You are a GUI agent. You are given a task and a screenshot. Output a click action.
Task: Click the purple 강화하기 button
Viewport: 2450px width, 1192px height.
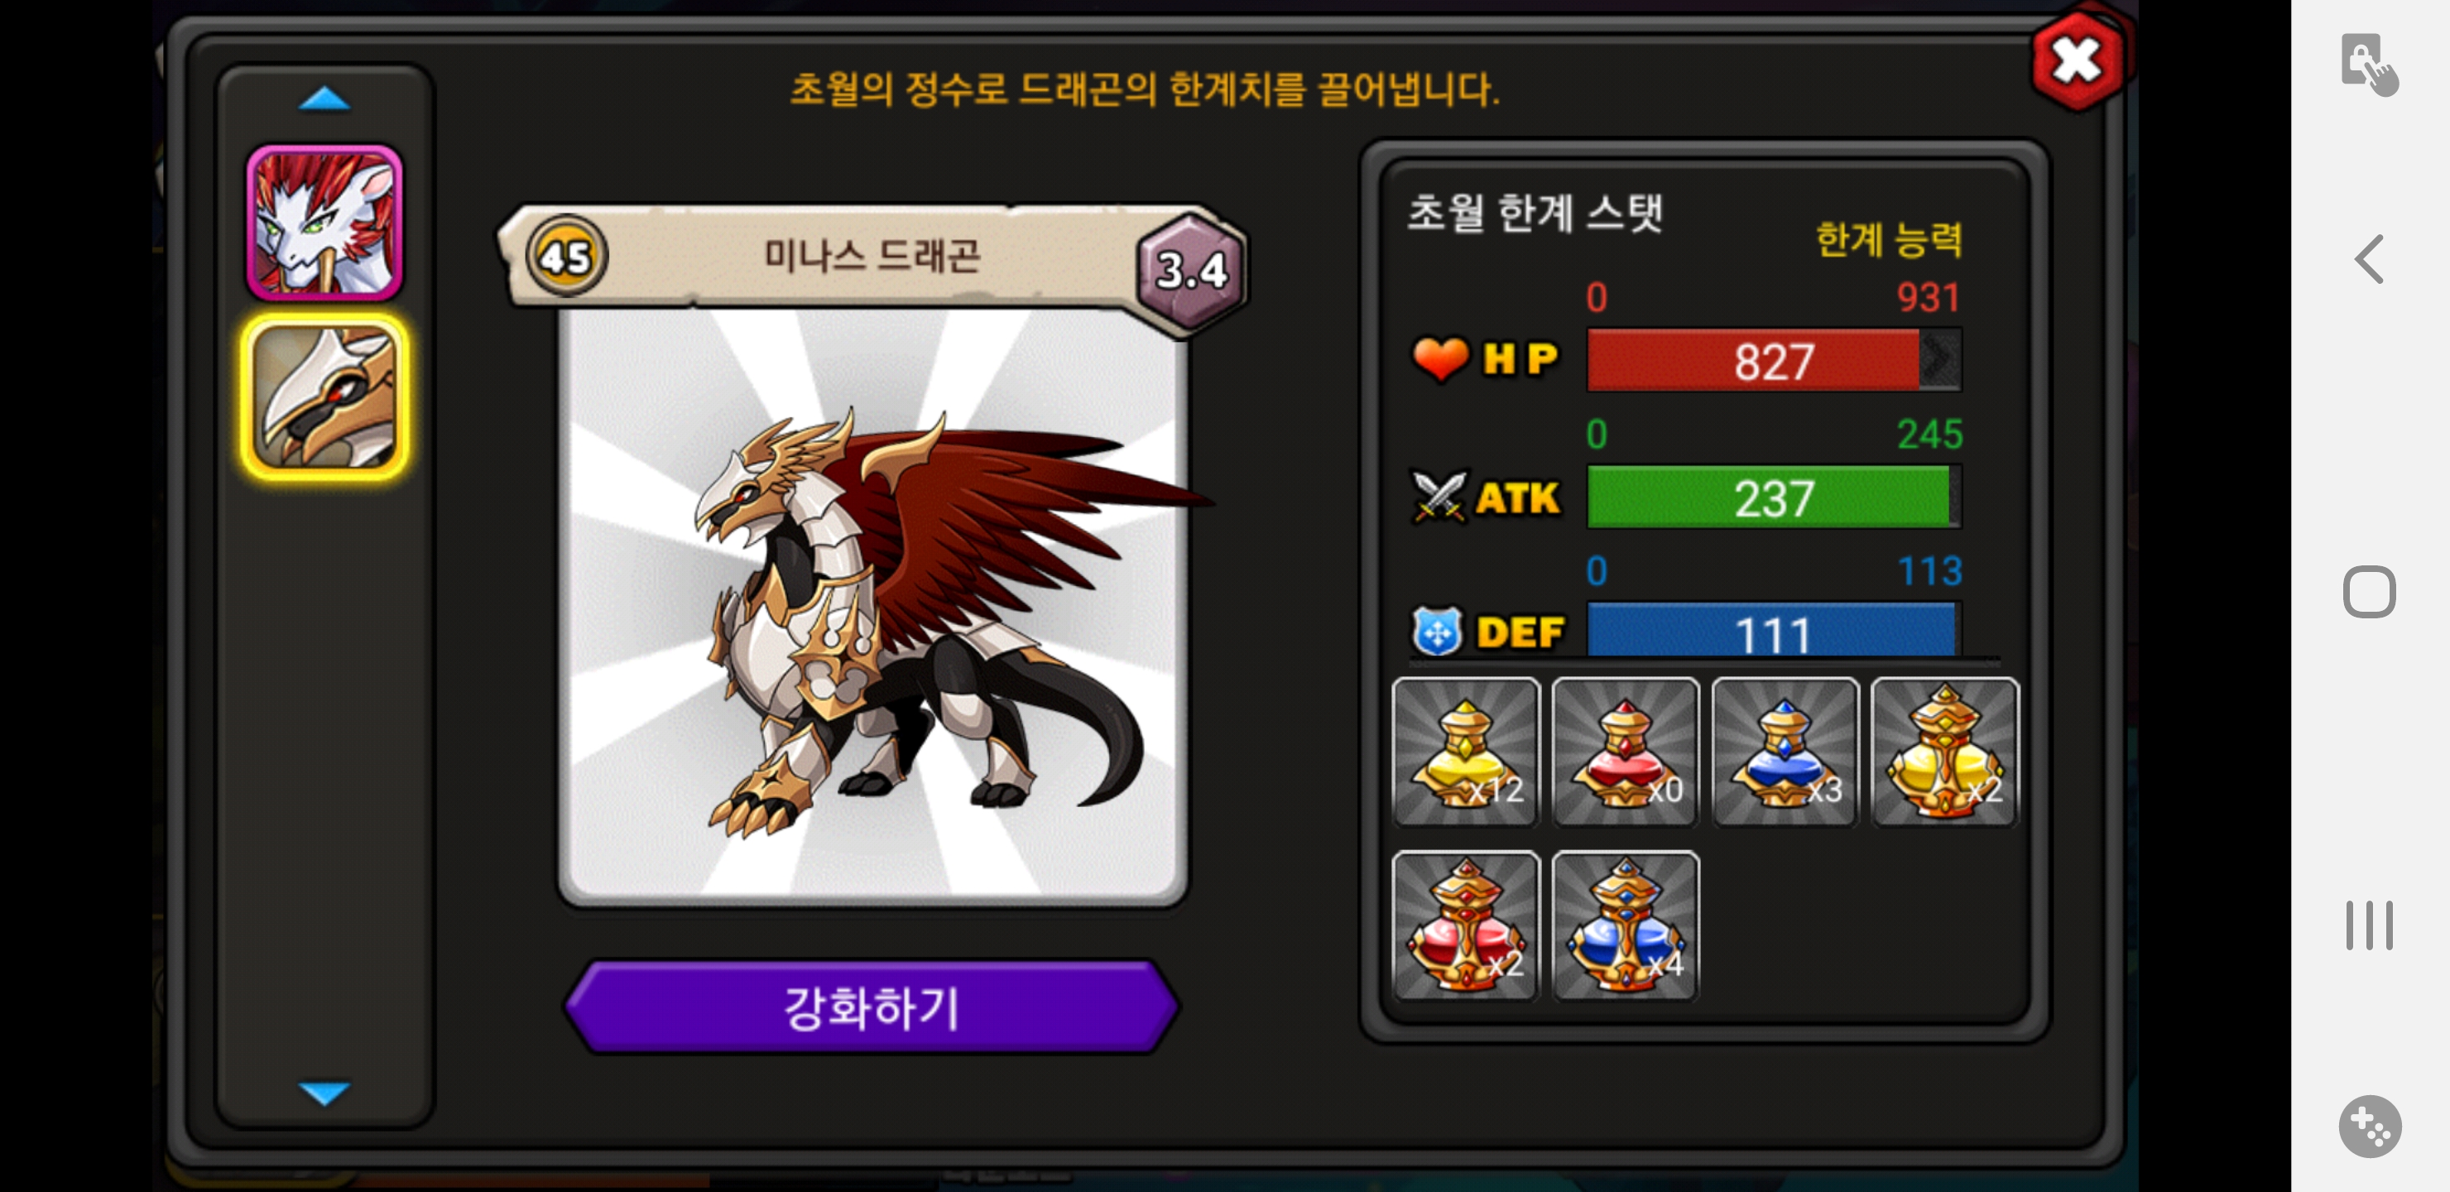point(872,1007)
